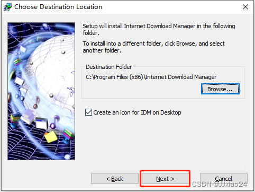This screenshot has height=192, width=255.
Task: Go to the previous step with Back
Action: click(115, 179)
